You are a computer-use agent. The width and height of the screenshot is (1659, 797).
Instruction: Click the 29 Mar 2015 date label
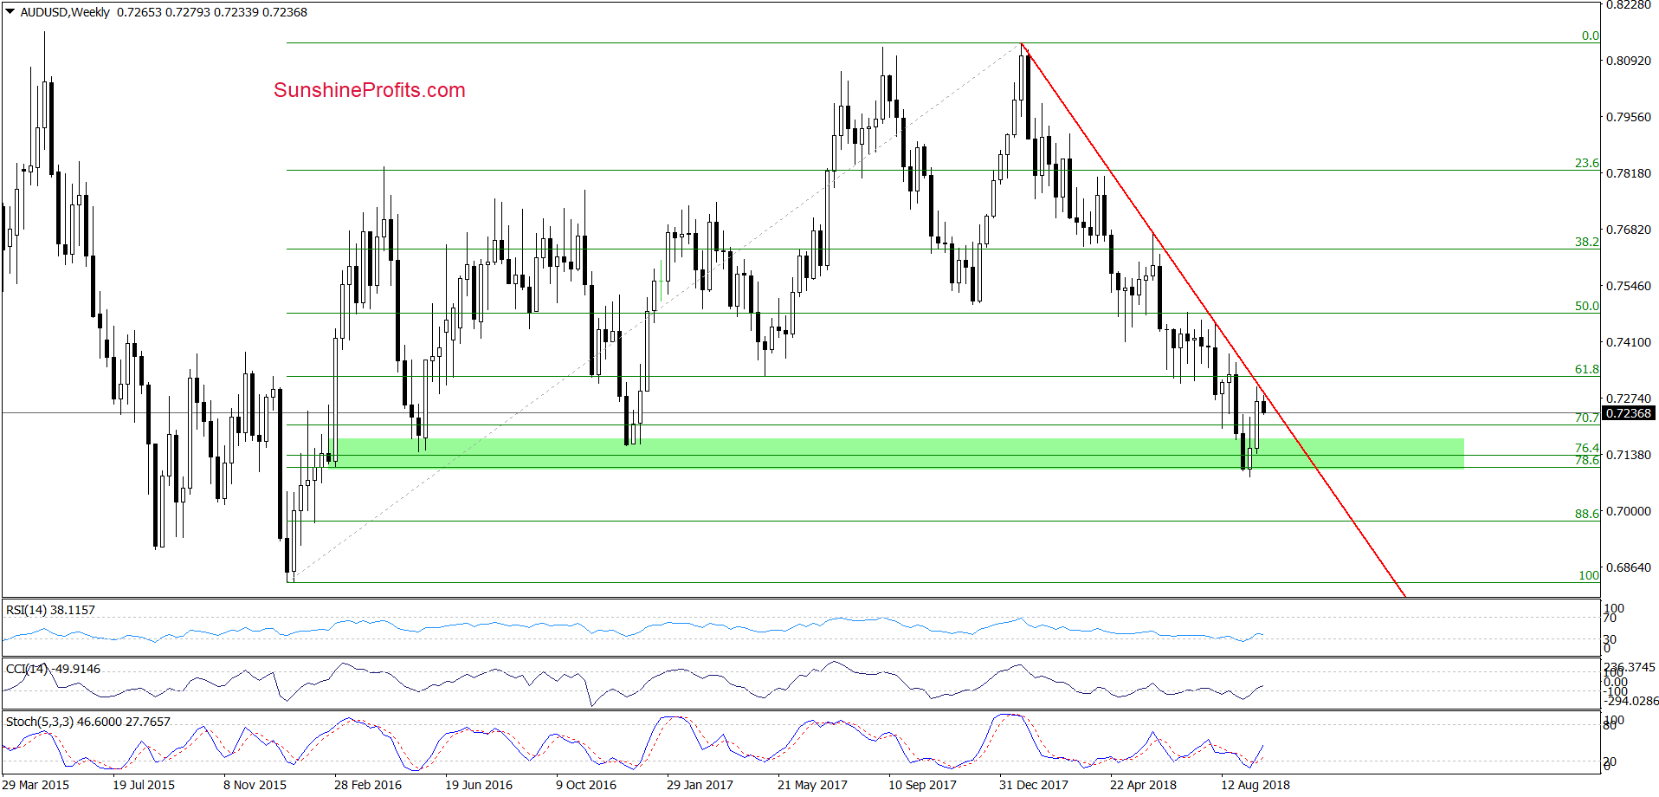36,785
